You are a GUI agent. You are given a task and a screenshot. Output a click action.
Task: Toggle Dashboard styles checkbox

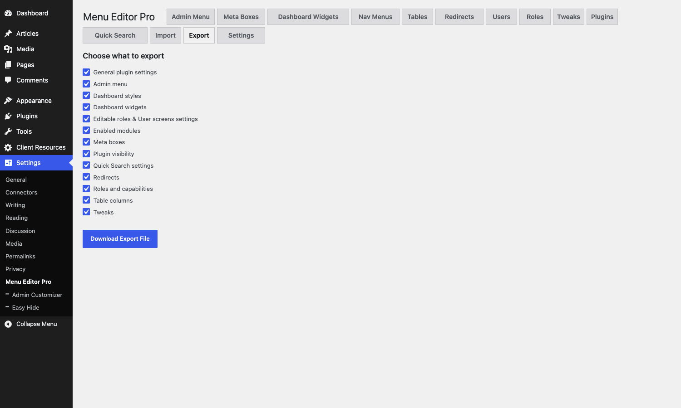[86, 95]
